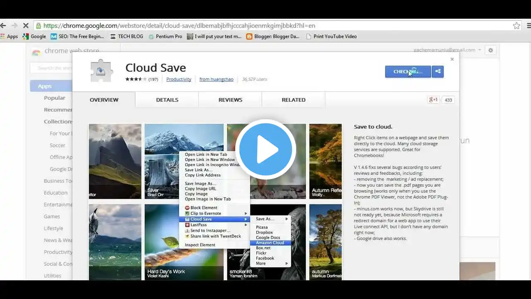
Task: Click the 433 plus-one count
Action: (x=448, y=100)
